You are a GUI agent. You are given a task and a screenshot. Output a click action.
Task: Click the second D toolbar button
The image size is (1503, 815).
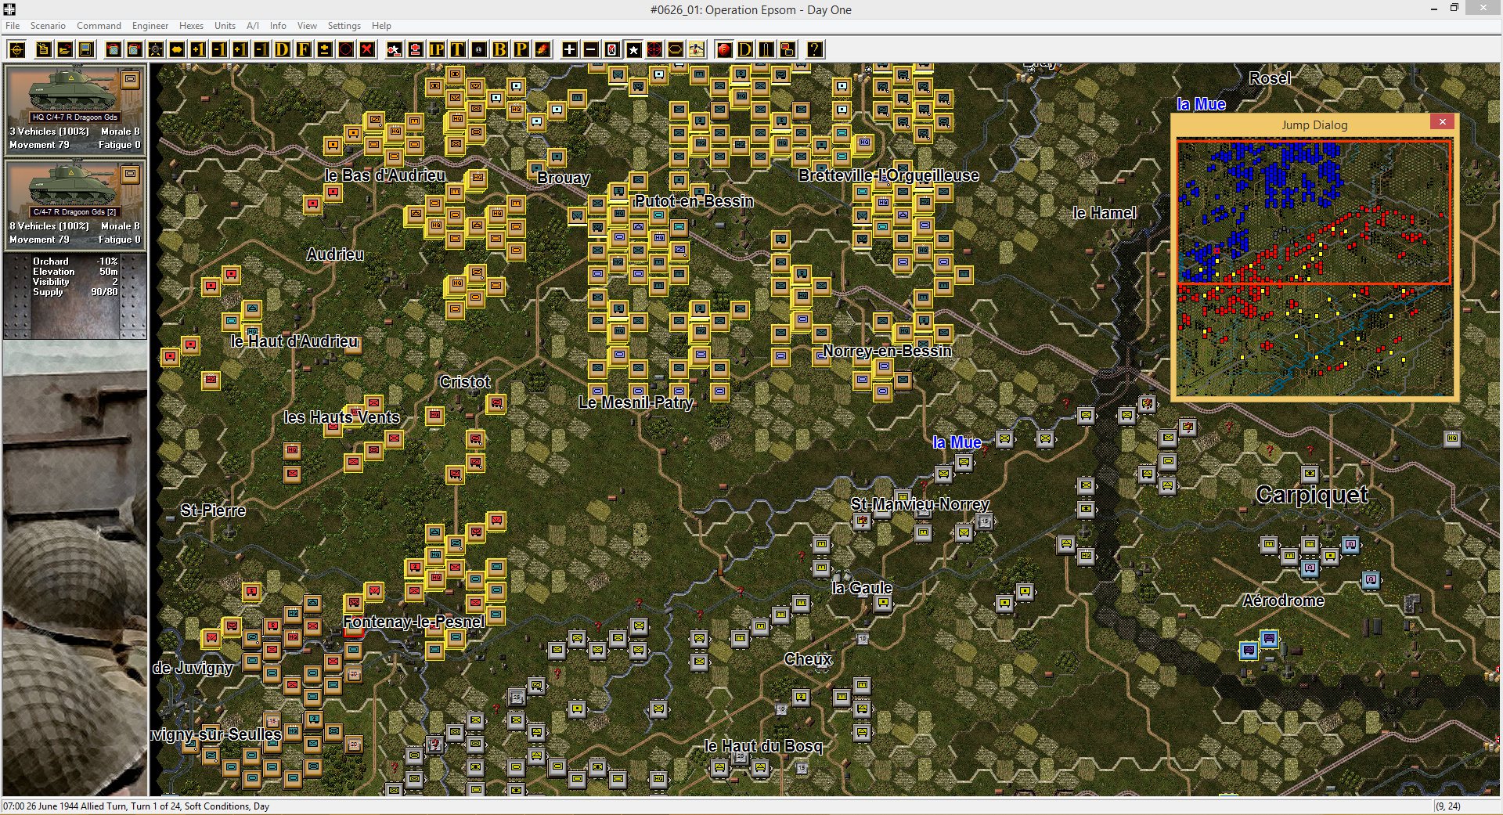(x=745, y=50)
